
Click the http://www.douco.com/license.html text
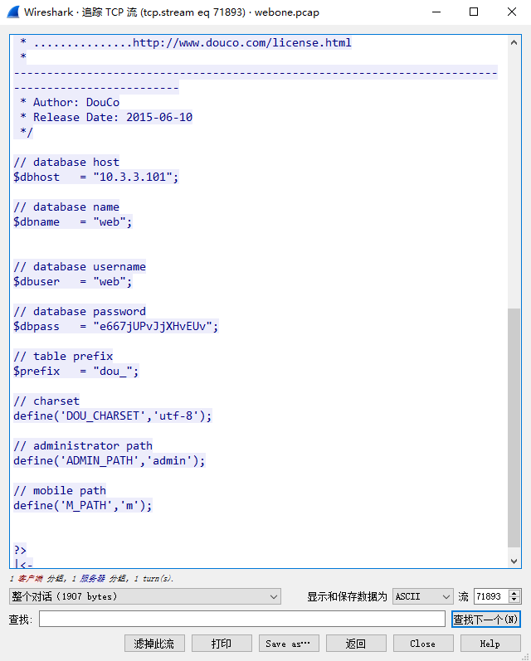[x=242, y=42]
